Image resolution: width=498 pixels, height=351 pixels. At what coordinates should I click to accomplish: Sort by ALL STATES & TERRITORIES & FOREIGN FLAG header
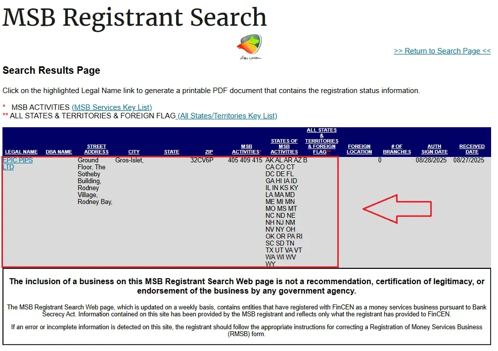pyautogui.click(x=322, y=141)
